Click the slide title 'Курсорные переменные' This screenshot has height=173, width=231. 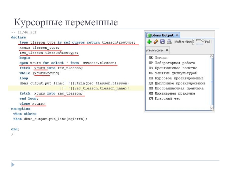(x=66, y=22)
